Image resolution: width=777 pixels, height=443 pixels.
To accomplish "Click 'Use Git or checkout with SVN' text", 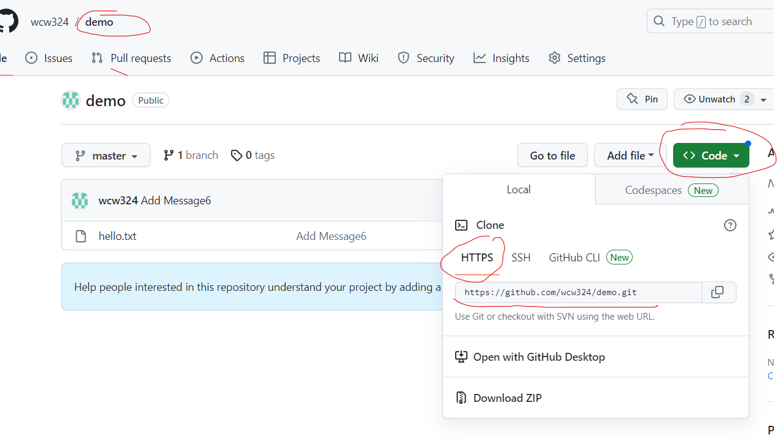I will point(555,317).
